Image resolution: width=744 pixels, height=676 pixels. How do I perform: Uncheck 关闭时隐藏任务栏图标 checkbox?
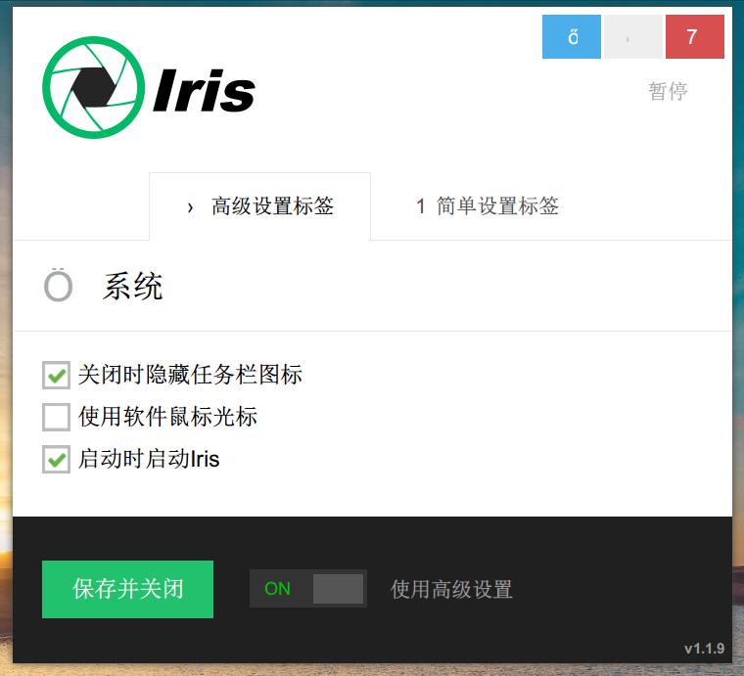(57, 375)
